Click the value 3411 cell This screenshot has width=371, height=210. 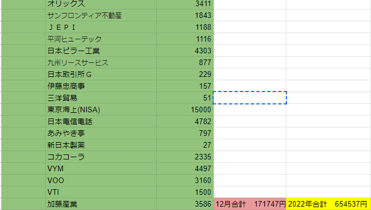coord(185,4)
